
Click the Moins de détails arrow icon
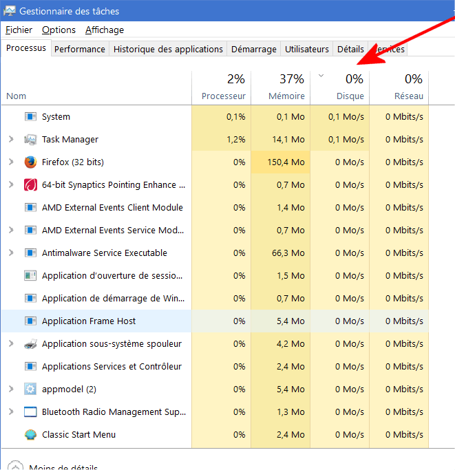click(x=15, y=467)
